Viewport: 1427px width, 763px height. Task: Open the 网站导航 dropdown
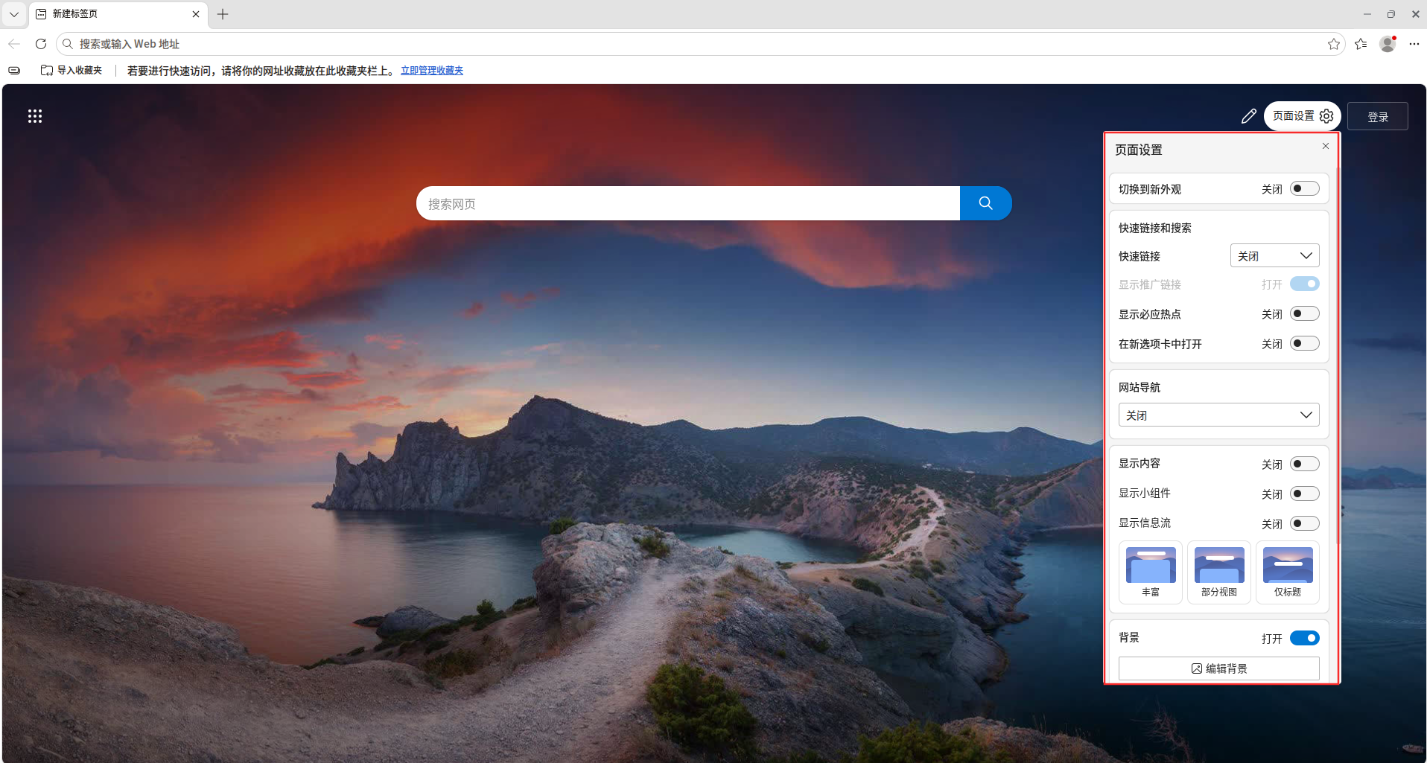pos(1218,415)
